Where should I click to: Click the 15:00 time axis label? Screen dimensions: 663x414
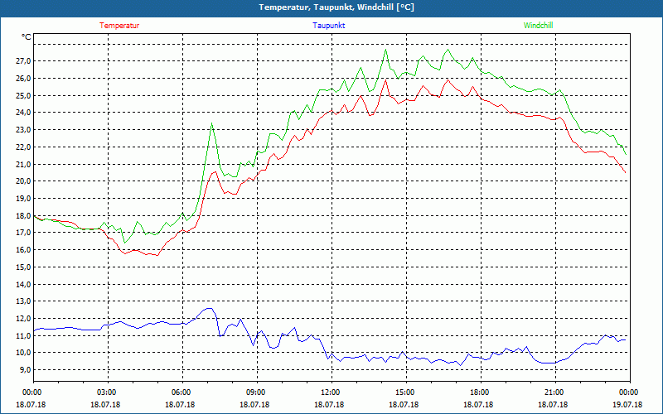point(404,392)
